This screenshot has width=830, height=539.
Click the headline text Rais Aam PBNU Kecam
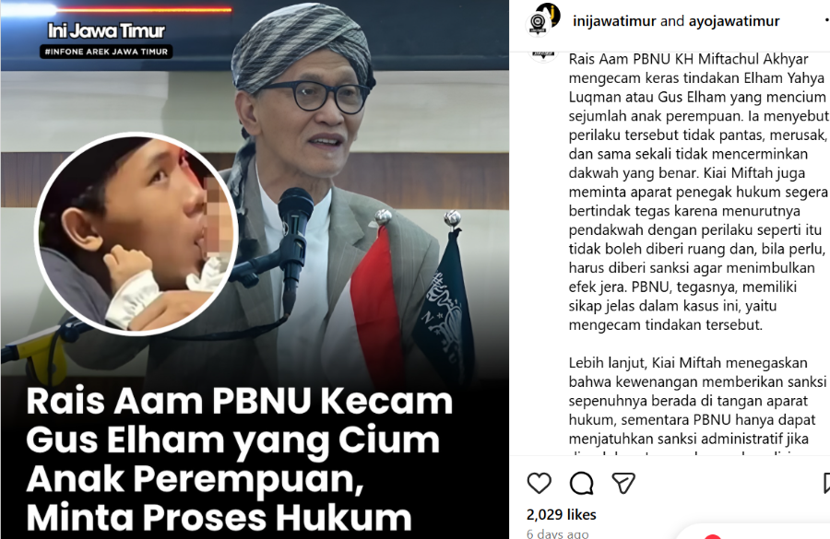pyautogui.click(x=239, y=401)
